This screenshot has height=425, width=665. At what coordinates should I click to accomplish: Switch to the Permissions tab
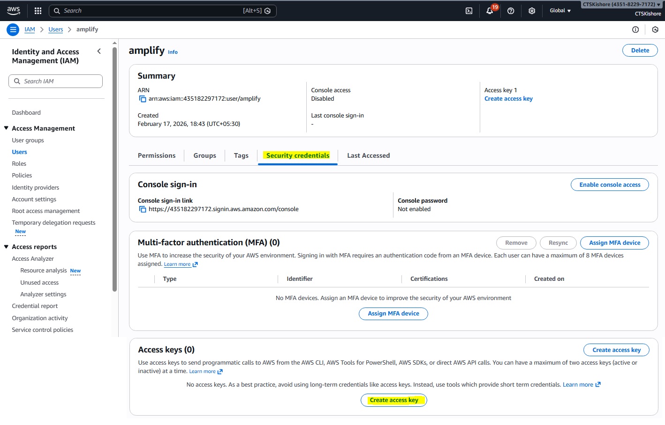pyautogui.click(x=157, y=155)
